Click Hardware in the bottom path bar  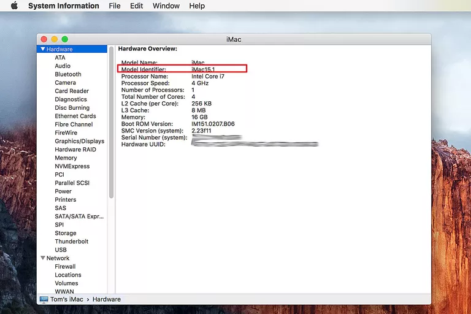pos(107,299)
